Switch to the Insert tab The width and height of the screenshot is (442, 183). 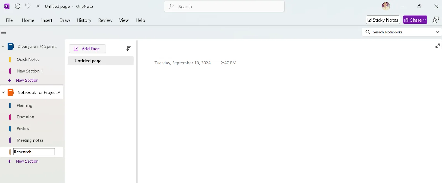click(x=47, y=20)
